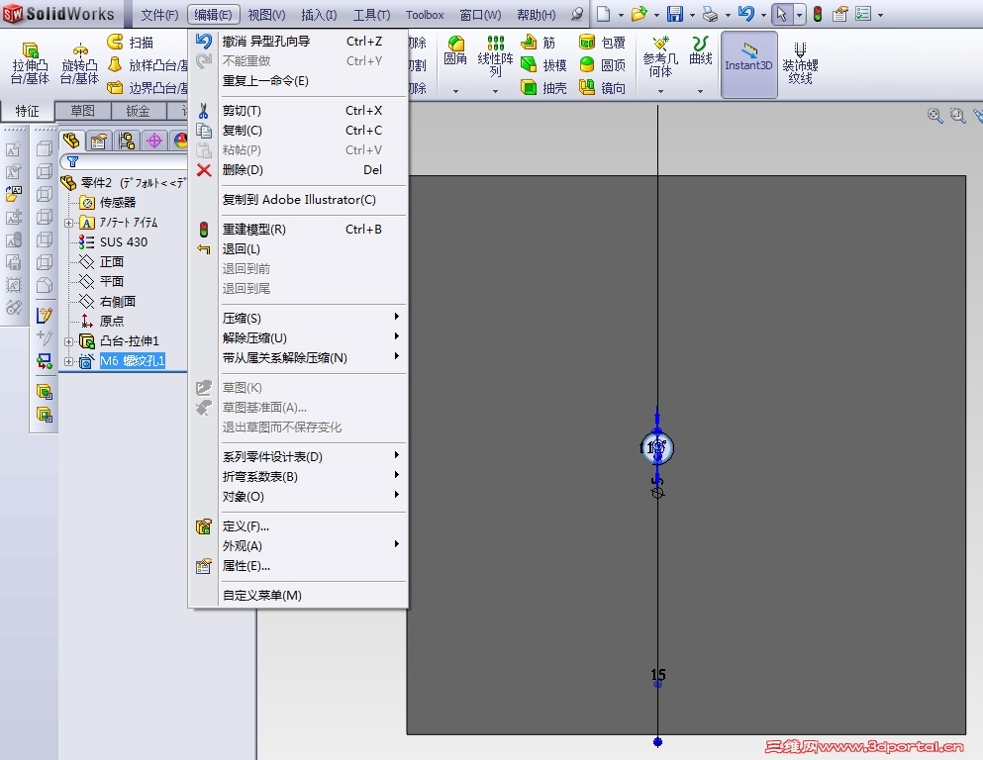Image resolution: width=983 pixels, height=760 pixels.
Task: Open dropdown arrow next to New icon
Action: 621,15
